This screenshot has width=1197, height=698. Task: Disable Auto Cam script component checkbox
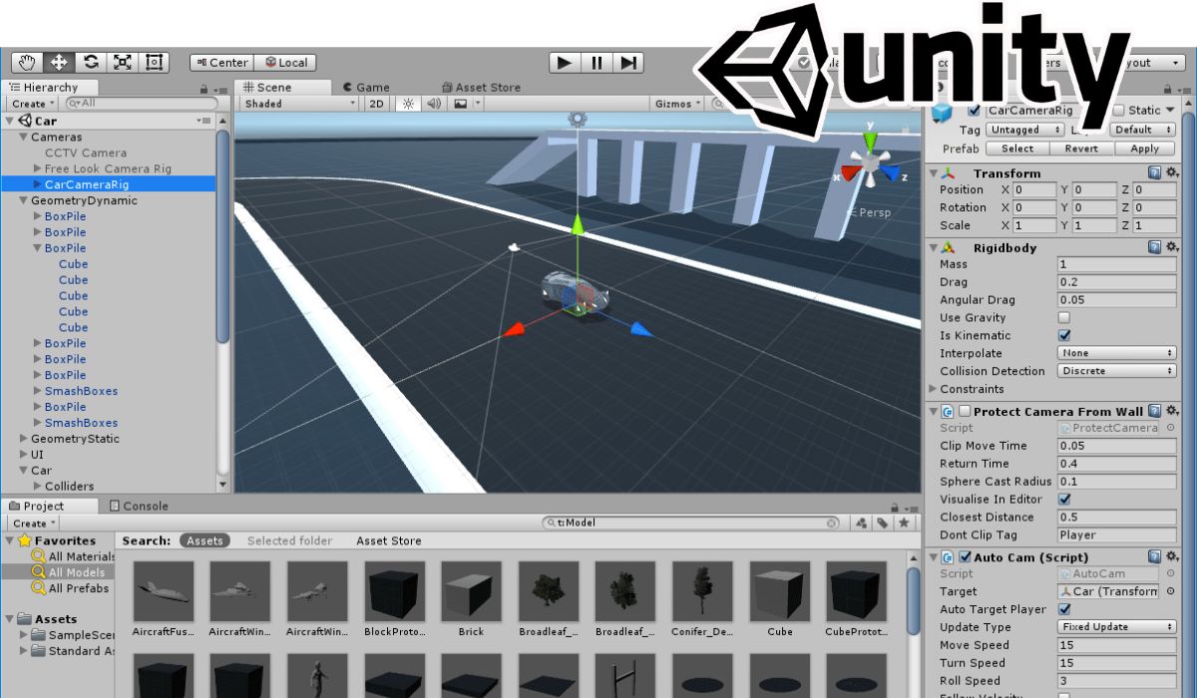click(965, 557)
